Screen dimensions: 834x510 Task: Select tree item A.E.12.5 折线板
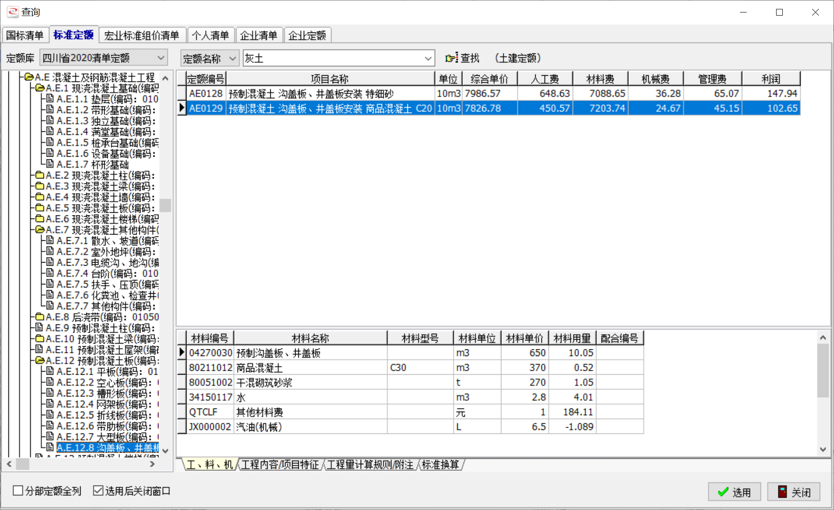108,415
